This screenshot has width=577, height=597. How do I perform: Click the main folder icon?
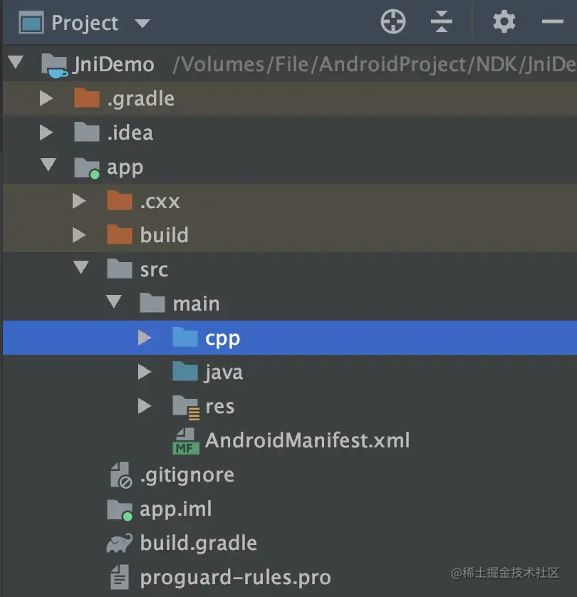click(x=152, y=303)
